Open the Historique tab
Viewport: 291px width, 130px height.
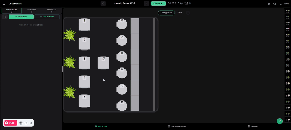[52, 11]
